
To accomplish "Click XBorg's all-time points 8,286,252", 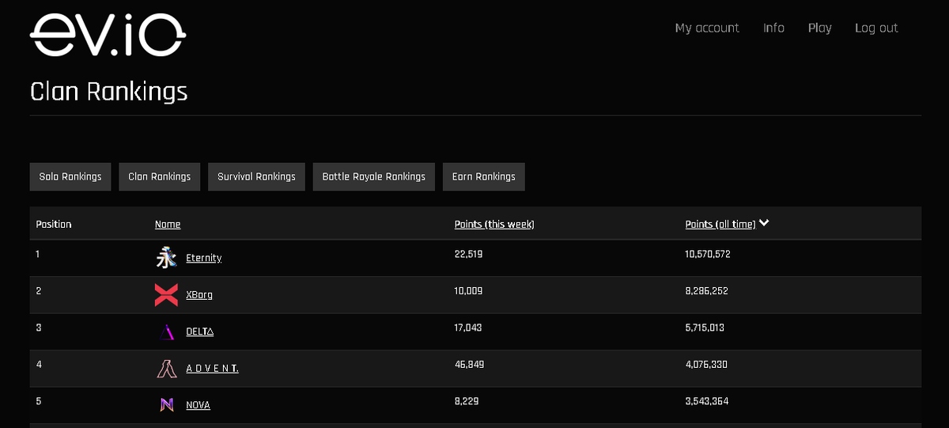I will click(x=707, y=291).
